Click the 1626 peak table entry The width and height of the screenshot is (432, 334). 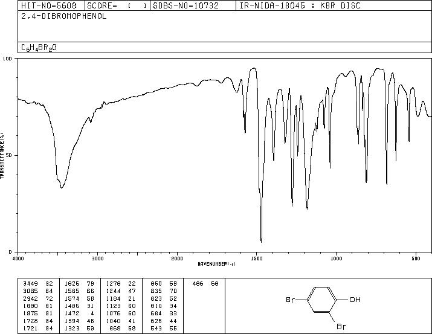click(x=79, y=284)
